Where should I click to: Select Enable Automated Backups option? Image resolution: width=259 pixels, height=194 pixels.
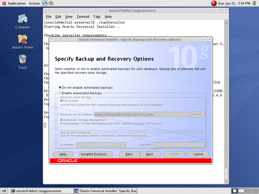80,93
